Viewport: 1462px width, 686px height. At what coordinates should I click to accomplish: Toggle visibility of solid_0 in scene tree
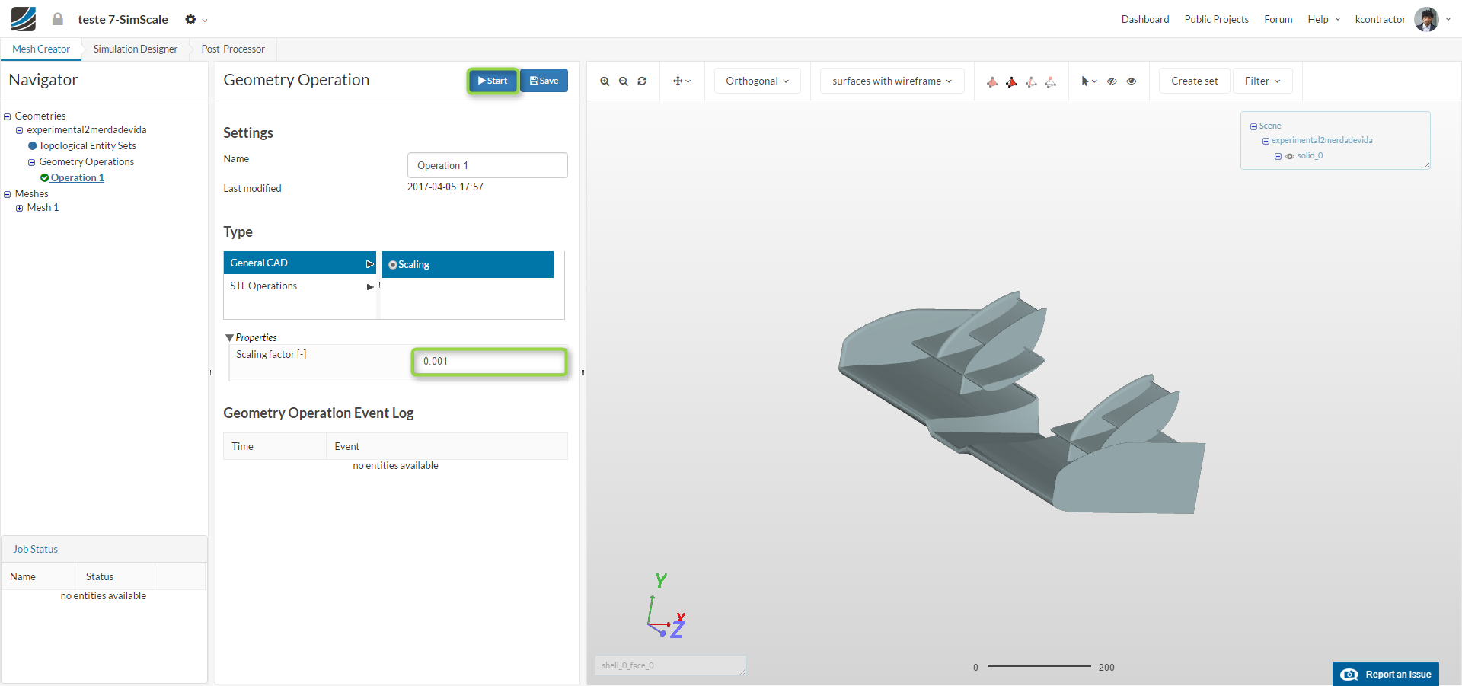click(1290, 156)
